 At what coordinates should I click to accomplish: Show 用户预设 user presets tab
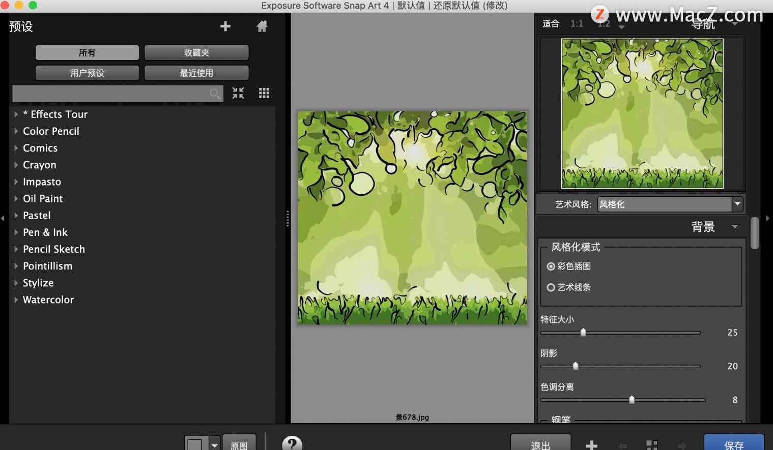pos(87,73)
